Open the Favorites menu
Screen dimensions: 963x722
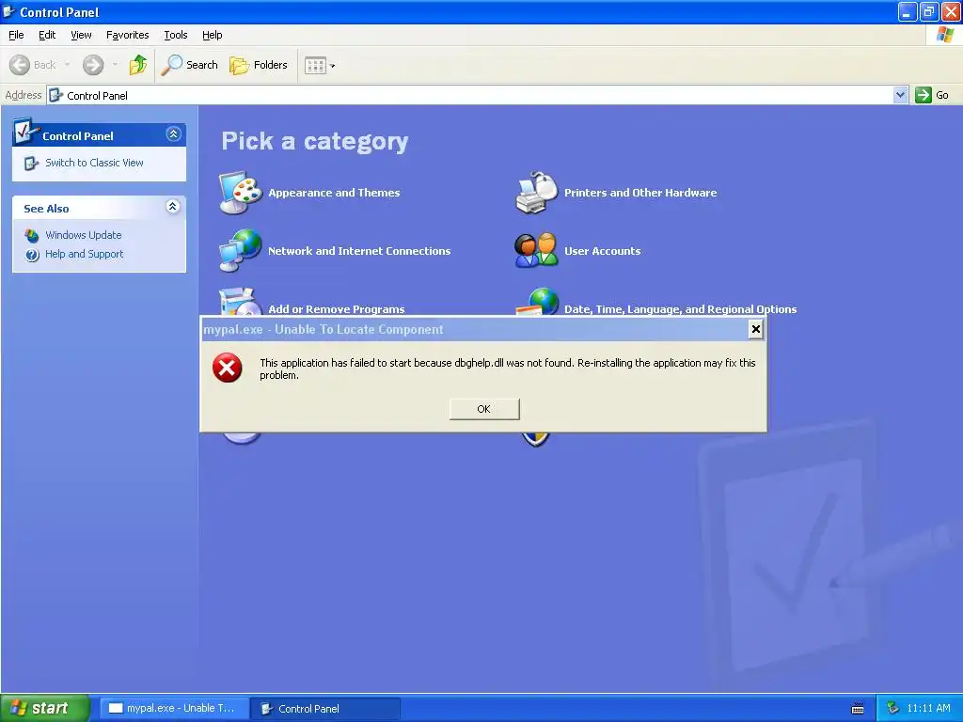tap(127, 35)
